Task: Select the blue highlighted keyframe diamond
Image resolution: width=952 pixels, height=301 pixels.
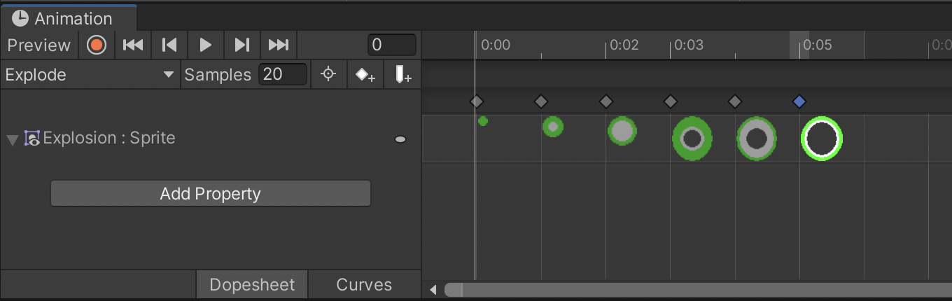Action: (799, 102)
